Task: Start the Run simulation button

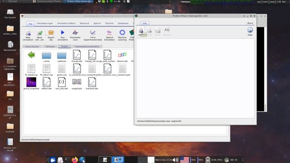Action: 63,35
